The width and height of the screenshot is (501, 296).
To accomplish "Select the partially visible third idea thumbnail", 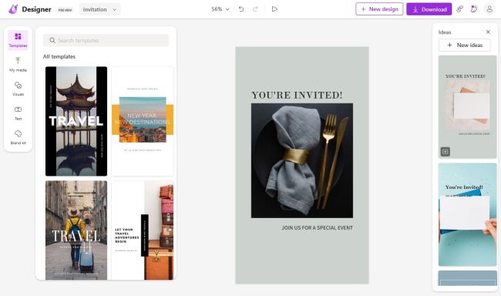I will coord(467,278).
